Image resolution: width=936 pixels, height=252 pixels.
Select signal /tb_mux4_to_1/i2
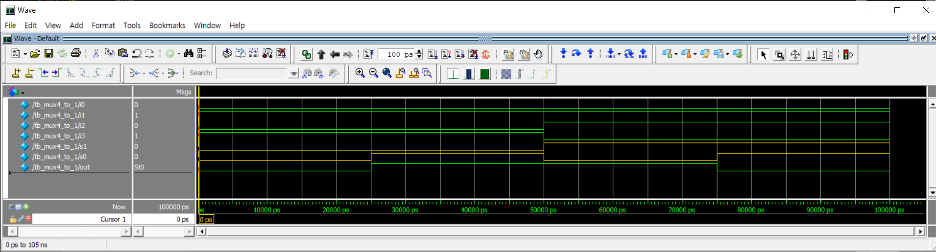click(x=58, y=125)
